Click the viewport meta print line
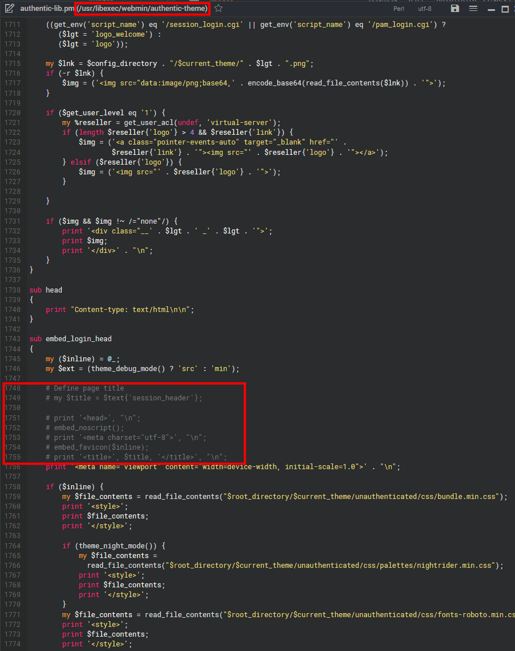Screen dimensions: 515x651 tap(223, 467)
